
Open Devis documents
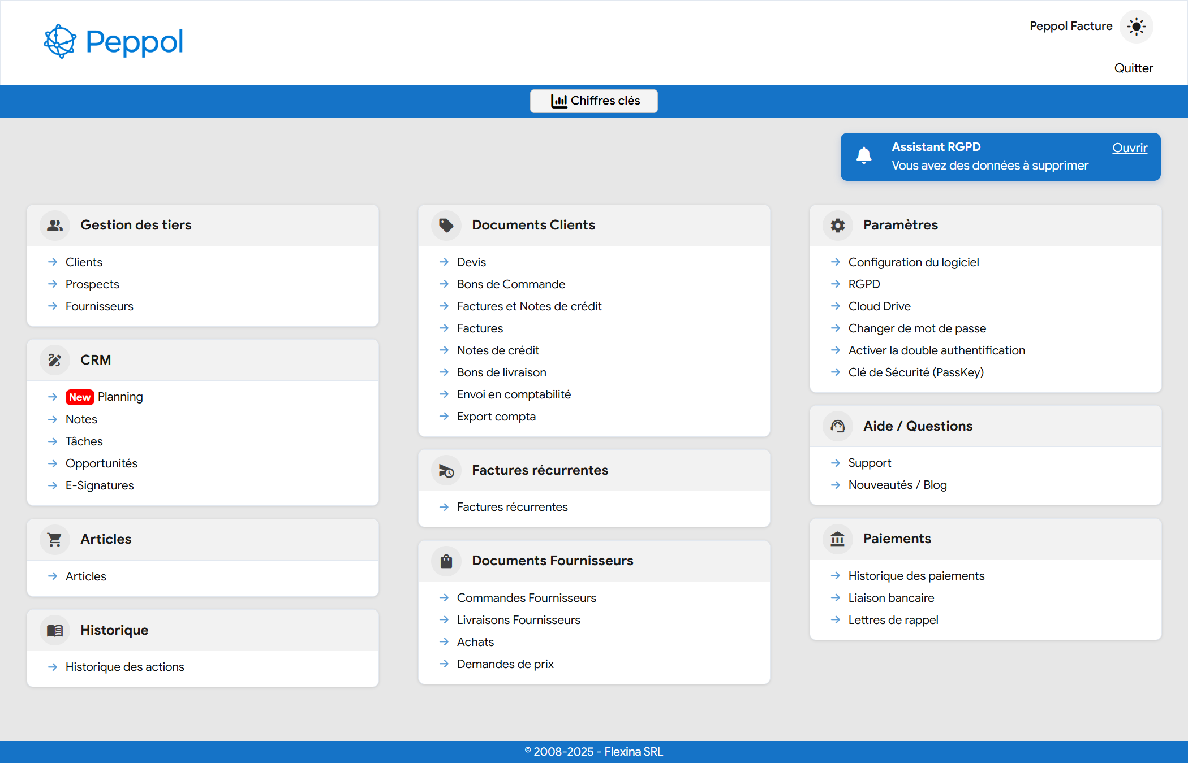coord(472,262)
